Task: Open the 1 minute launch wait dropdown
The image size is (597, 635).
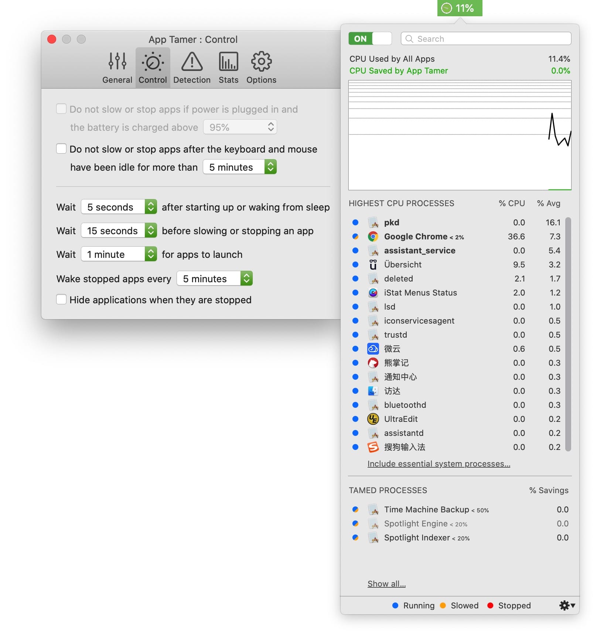Action: [x=119, y=255]
